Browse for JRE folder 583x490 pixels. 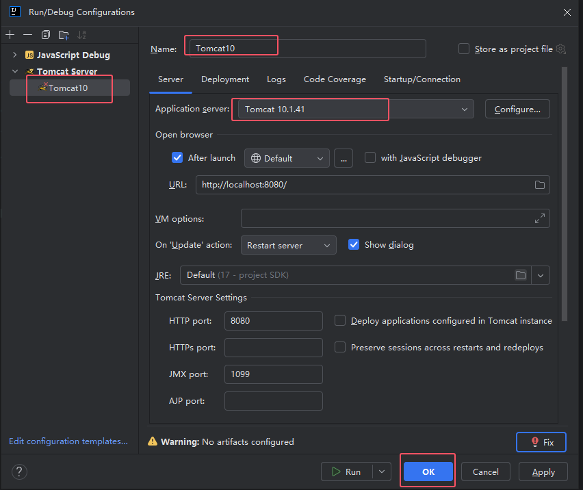pos(521,275)
